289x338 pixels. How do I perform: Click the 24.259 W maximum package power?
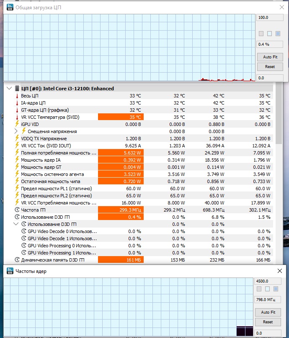[x=214, y=152]
